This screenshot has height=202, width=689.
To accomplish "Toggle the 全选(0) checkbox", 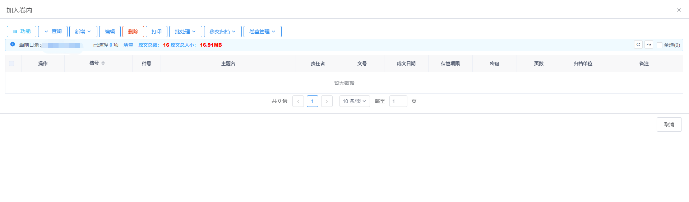I will click(660, 45).
